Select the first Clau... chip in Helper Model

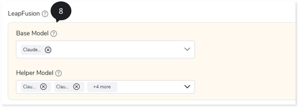29,87
